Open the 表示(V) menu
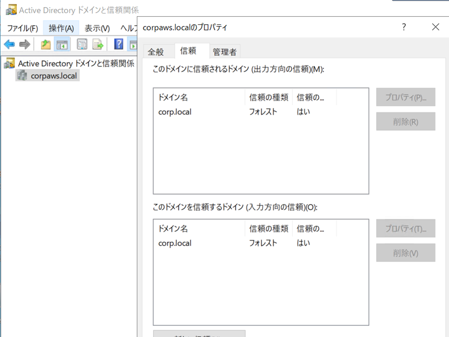Screen dimensions: 449x337 tap(97, 28)
